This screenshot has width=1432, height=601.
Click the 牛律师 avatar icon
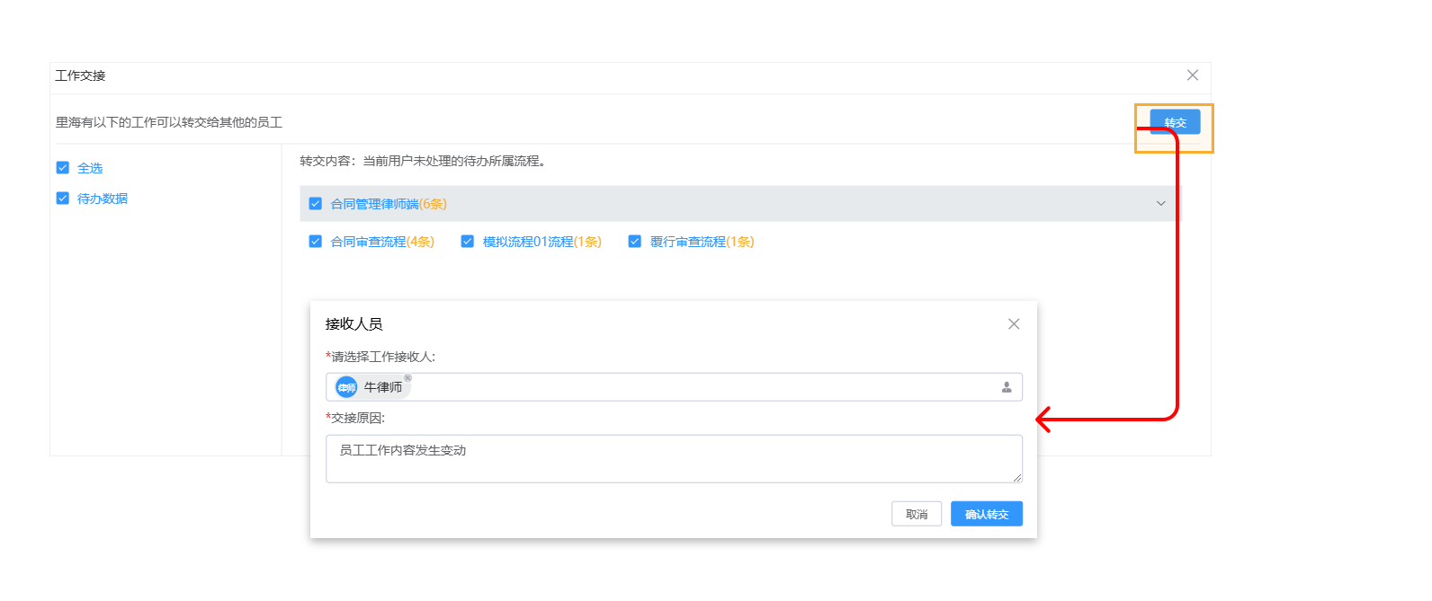point(346,387)
